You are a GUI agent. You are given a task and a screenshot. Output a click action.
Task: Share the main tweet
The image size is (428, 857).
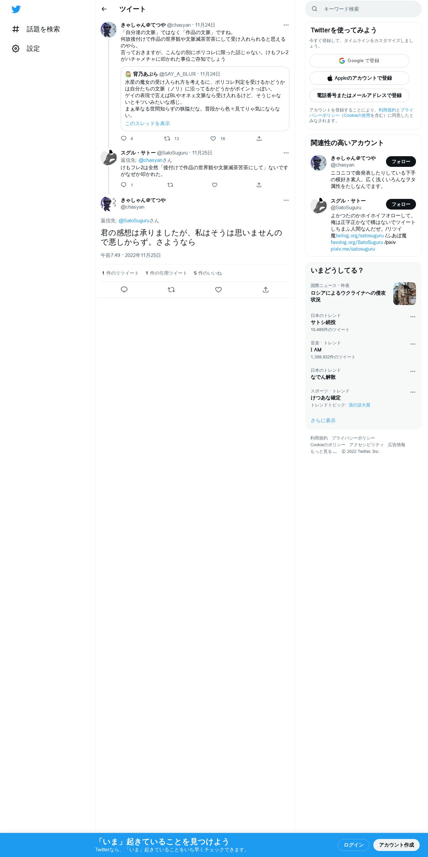(266, 290)
